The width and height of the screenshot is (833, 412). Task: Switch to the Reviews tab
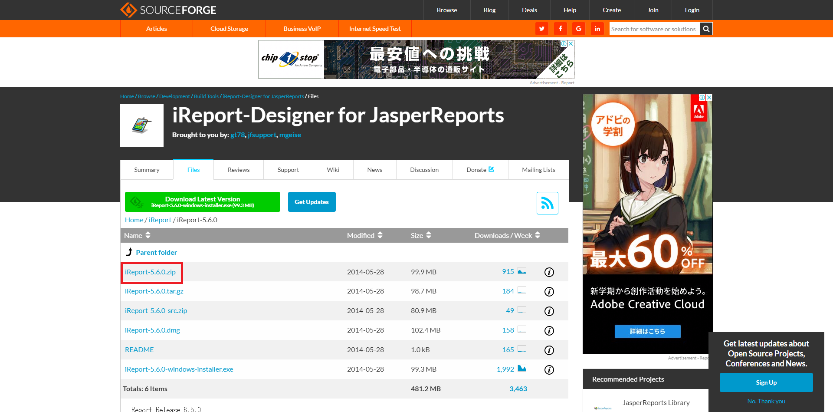pyautogui.click(x=238, y=170)
